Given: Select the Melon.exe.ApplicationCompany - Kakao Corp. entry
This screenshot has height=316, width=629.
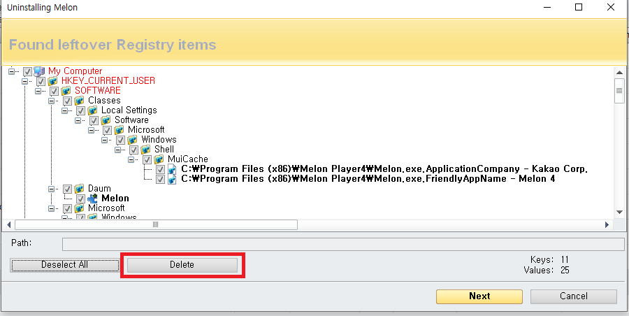Looking at the screenshot, I should coord(384,169).
